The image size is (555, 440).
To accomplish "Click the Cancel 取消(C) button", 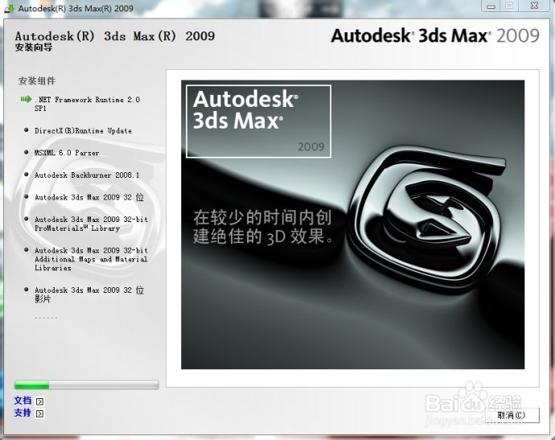I will click(x=512, y=415).
